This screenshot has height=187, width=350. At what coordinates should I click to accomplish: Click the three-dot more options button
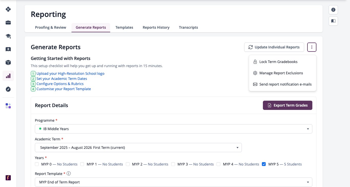(x=312, y=47)
